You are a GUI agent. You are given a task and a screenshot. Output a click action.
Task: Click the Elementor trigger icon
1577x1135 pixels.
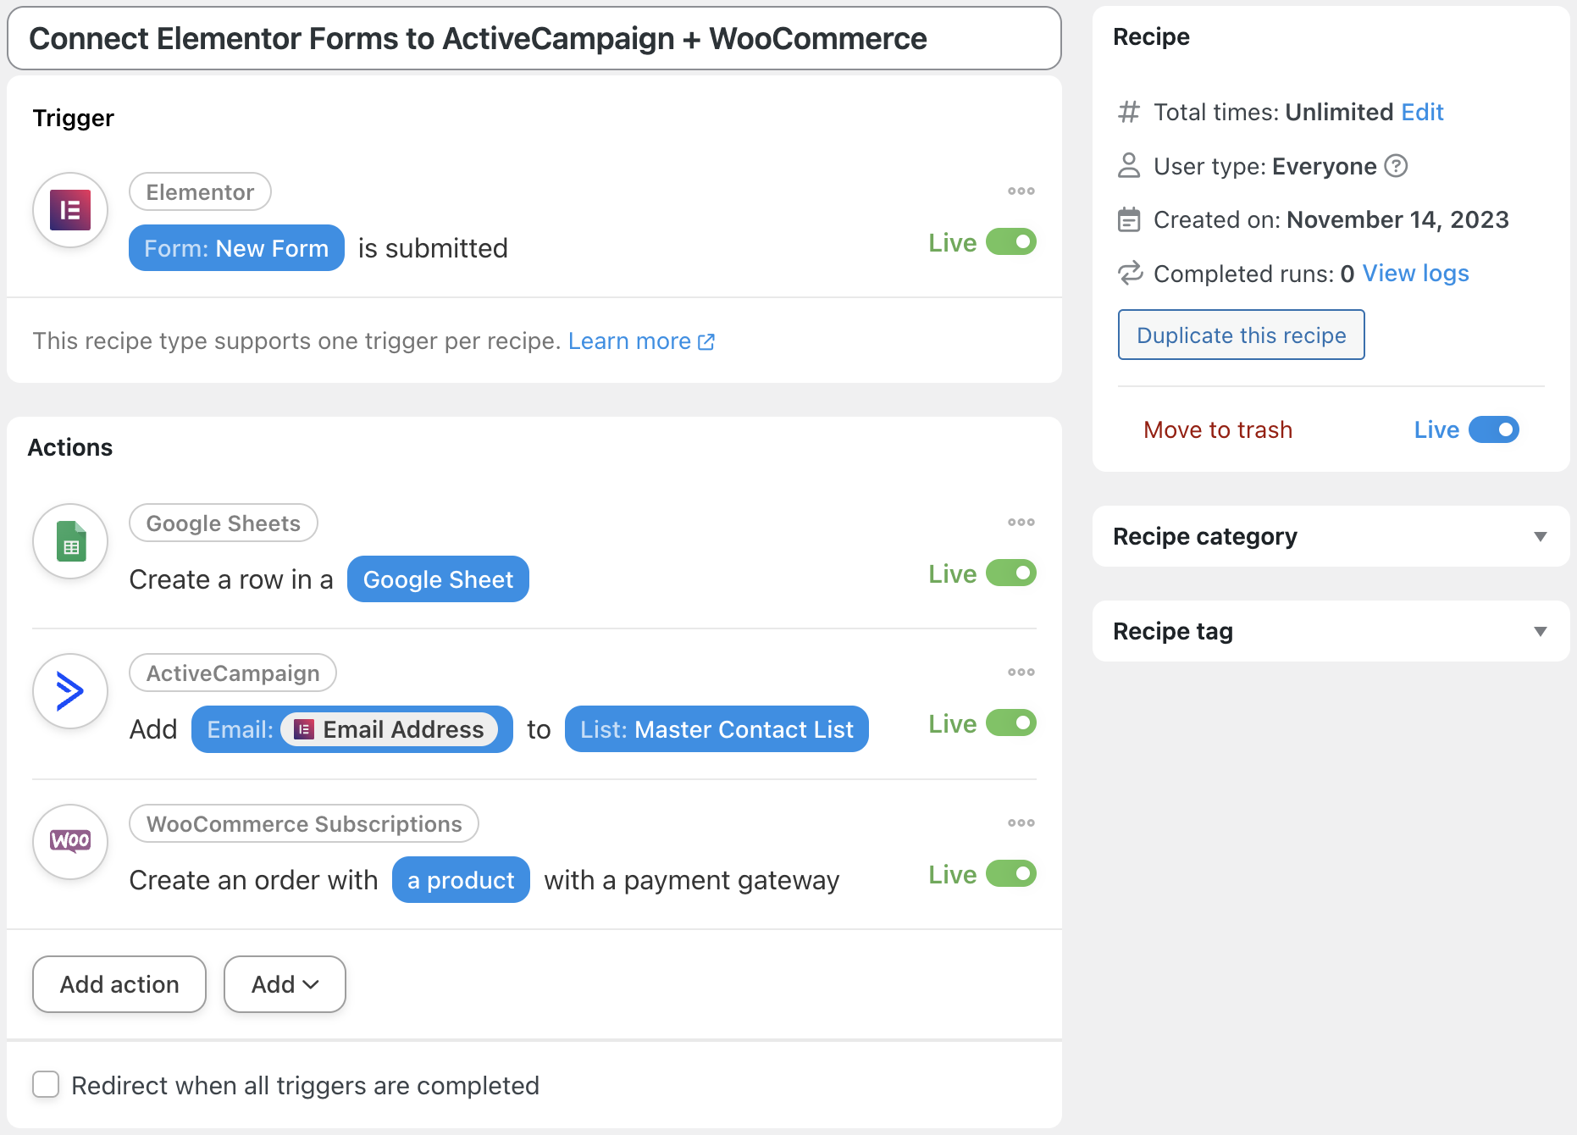tap(70, 210)
